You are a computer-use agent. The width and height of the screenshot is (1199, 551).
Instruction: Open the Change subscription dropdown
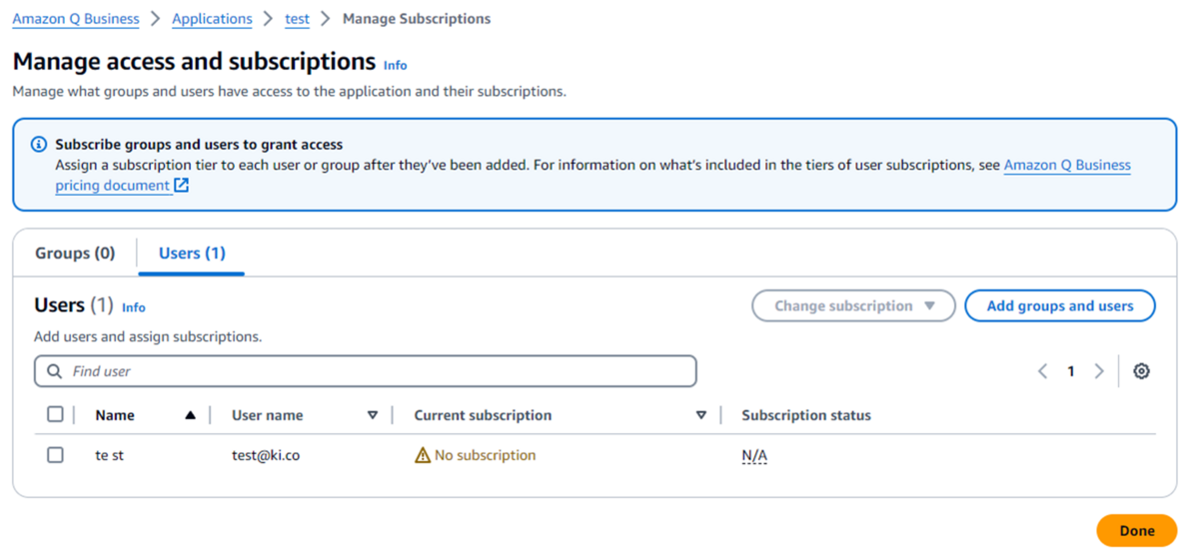pos(853,306)
